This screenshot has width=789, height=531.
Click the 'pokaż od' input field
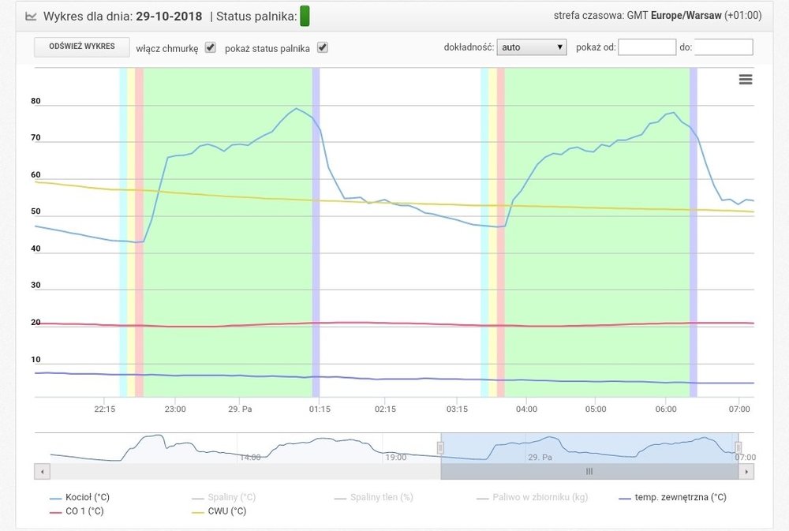click(x=647, y=47)
